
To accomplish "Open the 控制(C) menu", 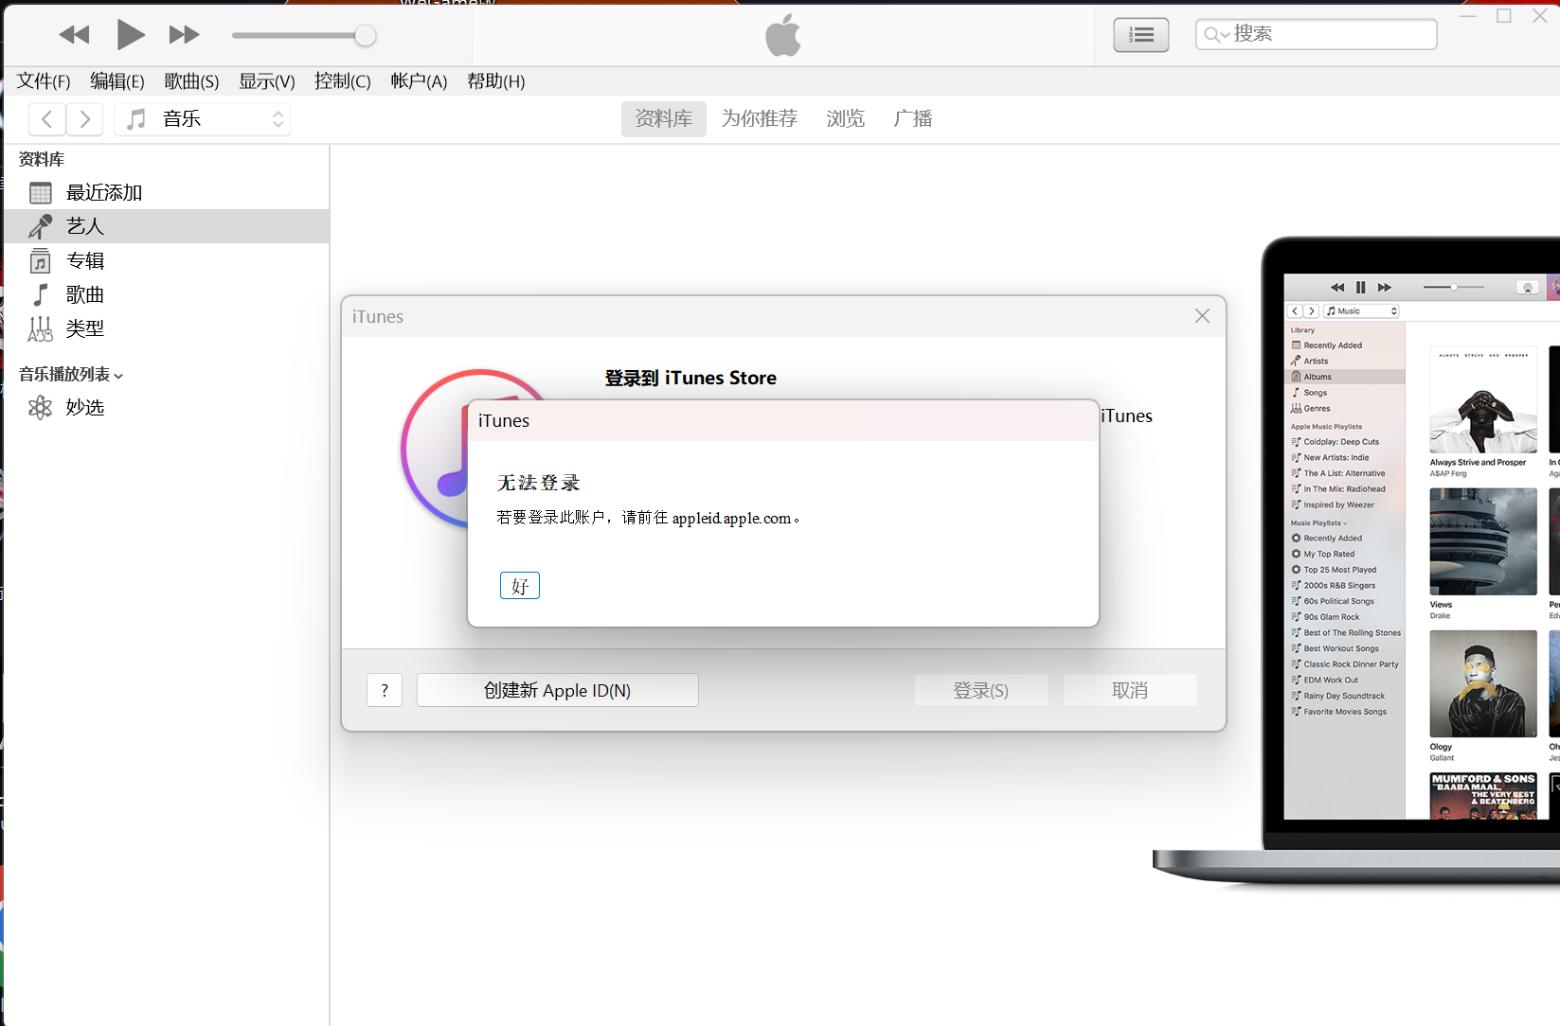I will [343, 81].
